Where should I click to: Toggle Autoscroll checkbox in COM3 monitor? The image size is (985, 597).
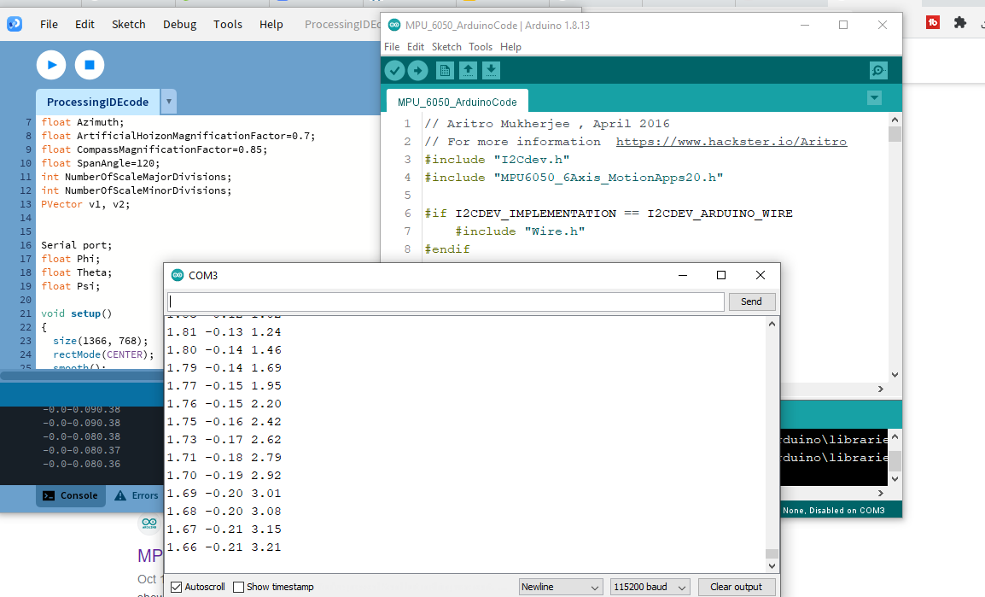(x=177, y=587)
